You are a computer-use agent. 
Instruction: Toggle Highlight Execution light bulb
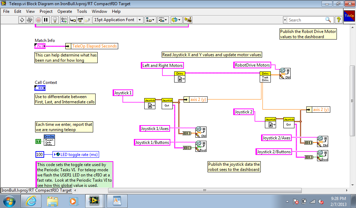pyautogui.click(x=55, y=20)
